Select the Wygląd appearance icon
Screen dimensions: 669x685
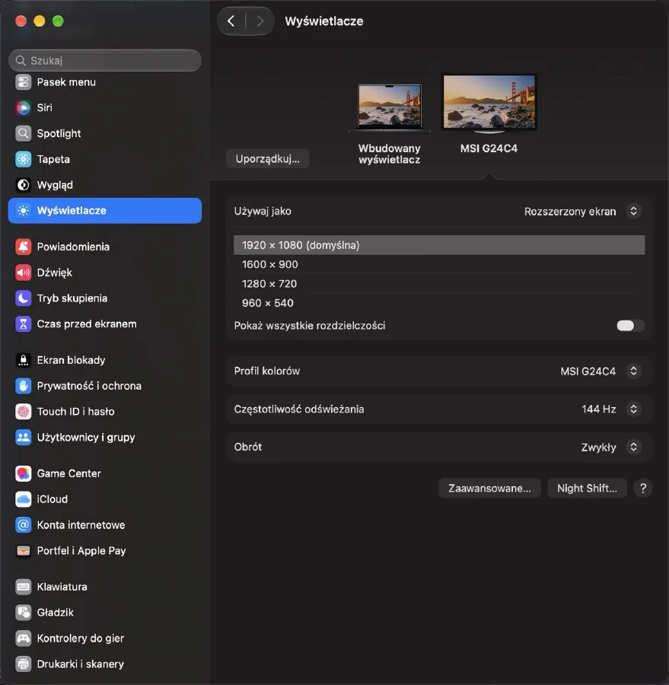point(23,185)
